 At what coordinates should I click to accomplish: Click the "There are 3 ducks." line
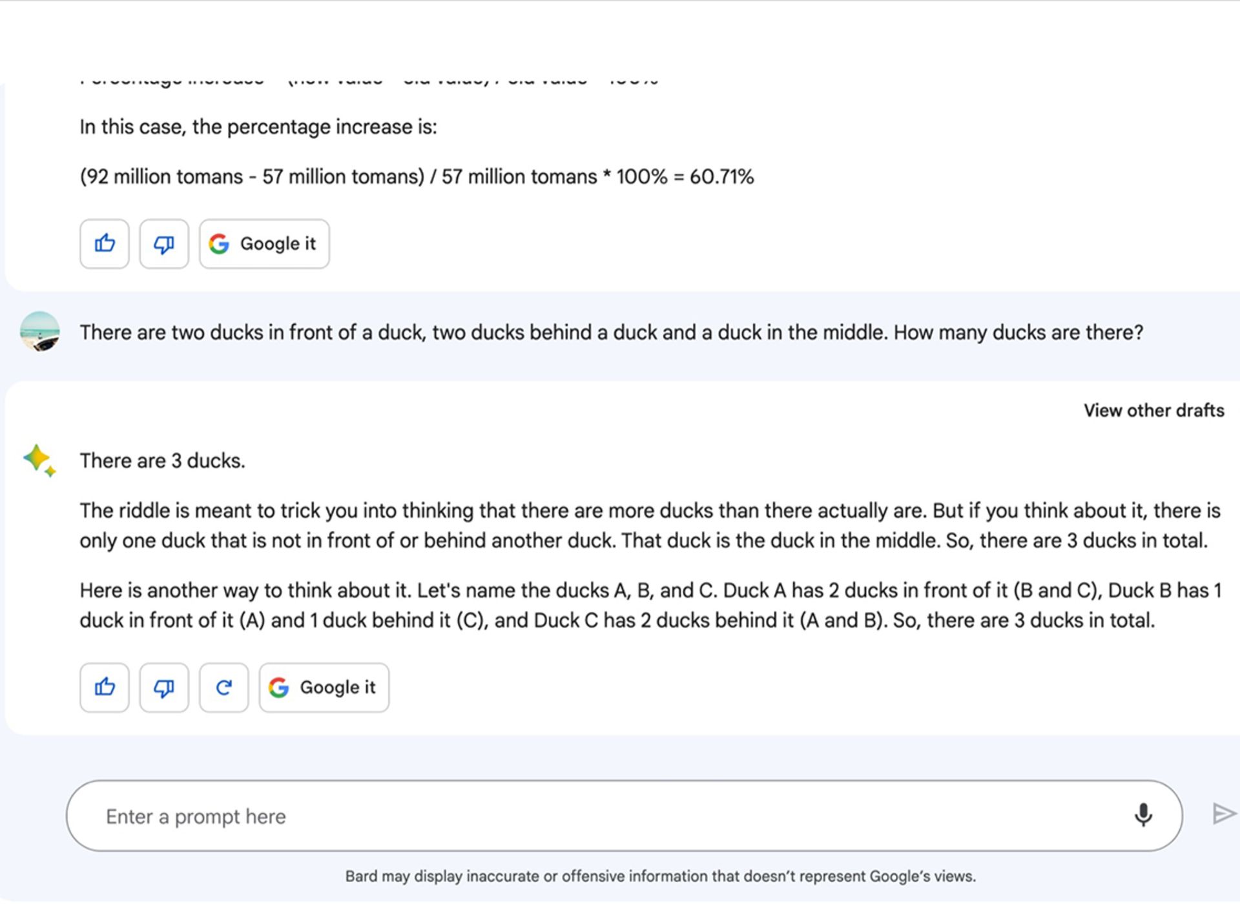point(162,461)
